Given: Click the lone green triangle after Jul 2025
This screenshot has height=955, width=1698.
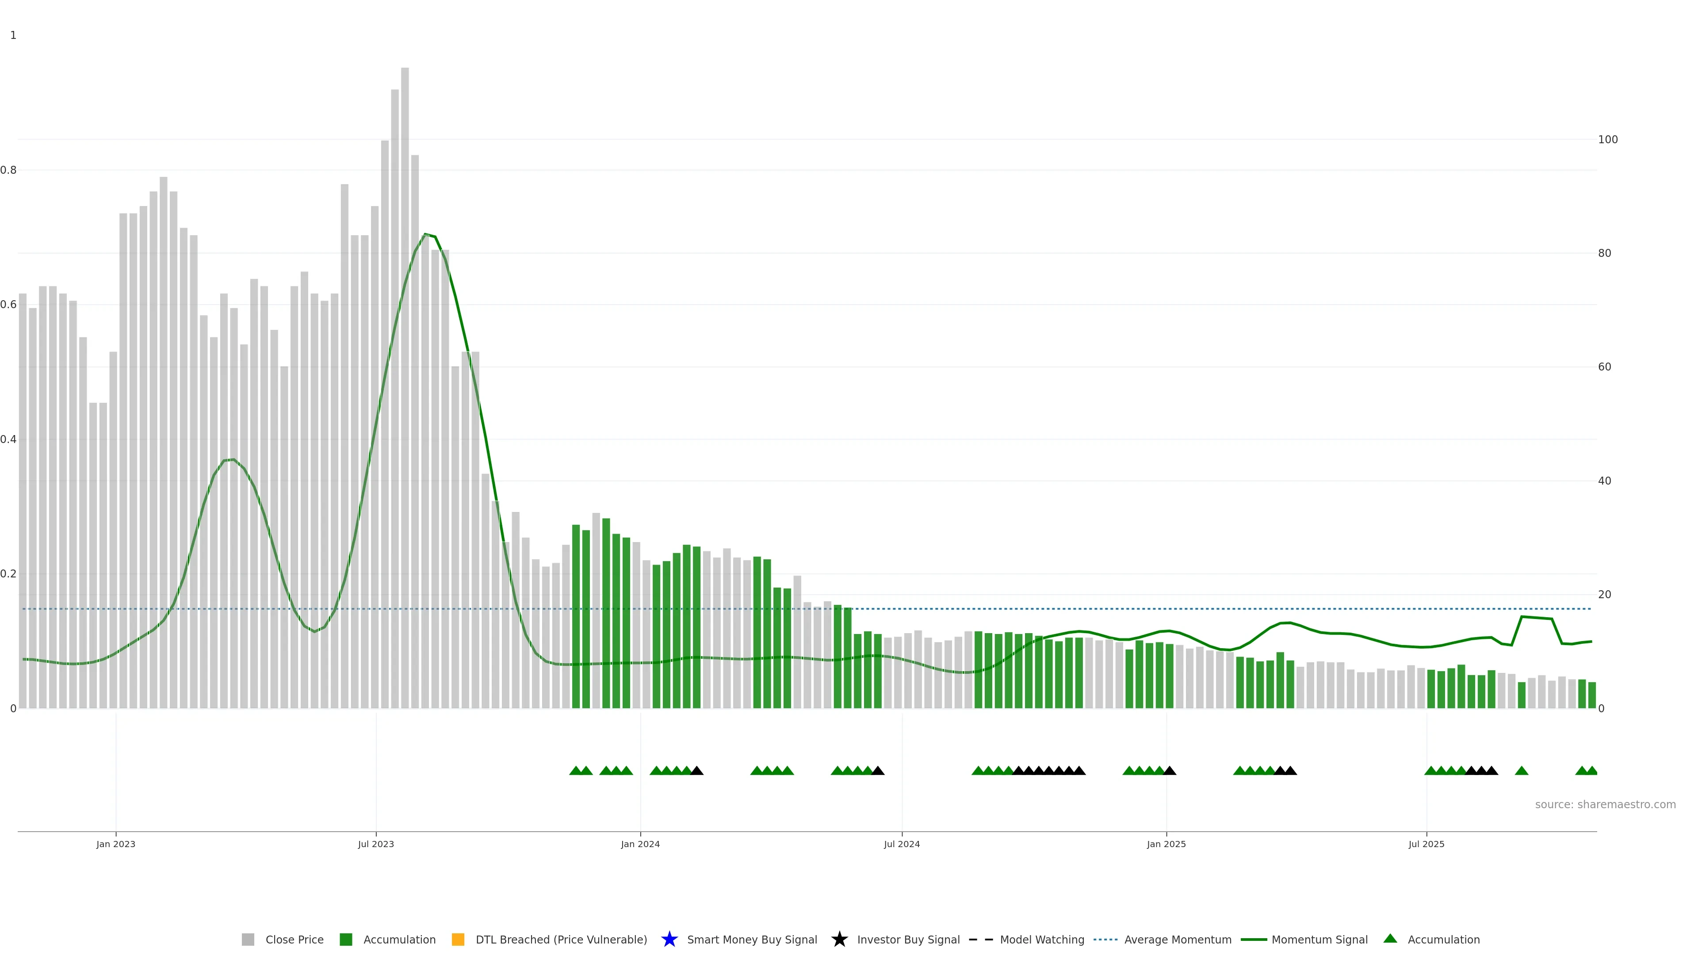Looking at the screenshot, I should [1521, 771].
